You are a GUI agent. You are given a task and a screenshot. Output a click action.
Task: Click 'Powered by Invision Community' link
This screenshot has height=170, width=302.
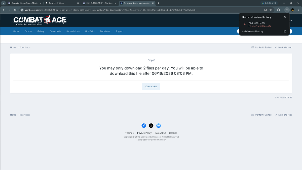pyautogui.click(x=151, y=140)
